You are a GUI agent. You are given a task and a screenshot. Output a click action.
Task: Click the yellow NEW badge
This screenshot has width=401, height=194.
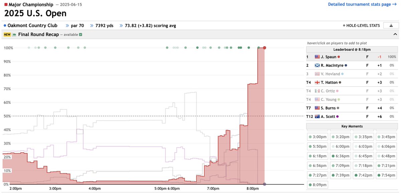tap(7, 35)
